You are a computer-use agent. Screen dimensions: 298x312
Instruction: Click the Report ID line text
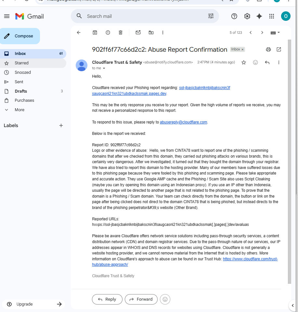pyautogui.click(x=116, y=145)
